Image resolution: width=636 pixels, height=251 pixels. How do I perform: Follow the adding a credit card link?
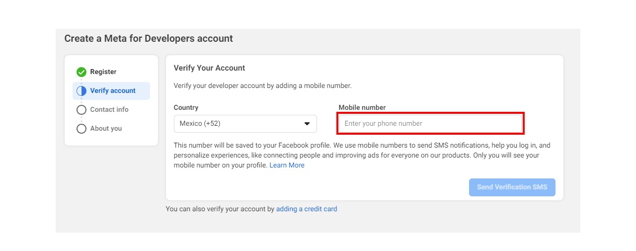pyautogui.click(x=307, y=209)
